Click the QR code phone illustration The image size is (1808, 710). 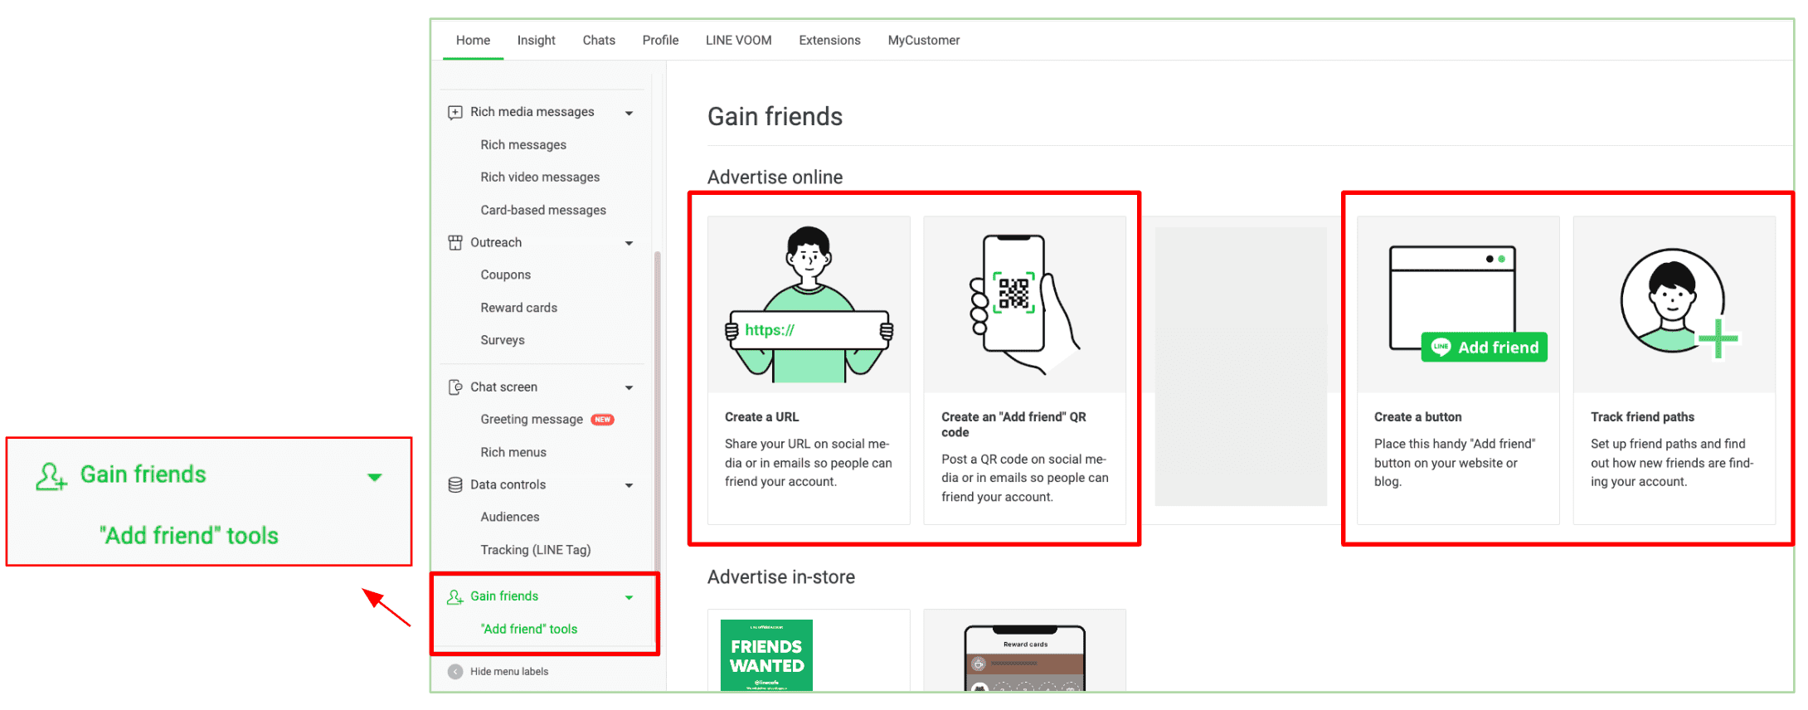click(1024, 304)
